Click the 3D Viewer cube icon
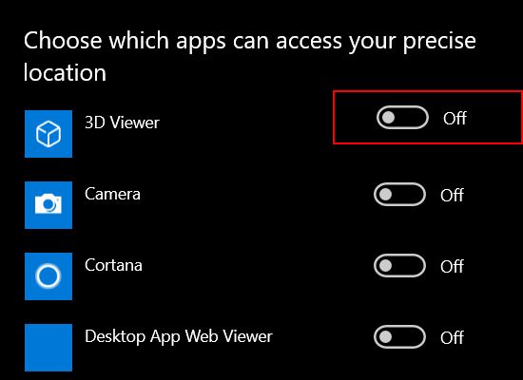The width and height of the screenshot is (523, 380). 48,134
